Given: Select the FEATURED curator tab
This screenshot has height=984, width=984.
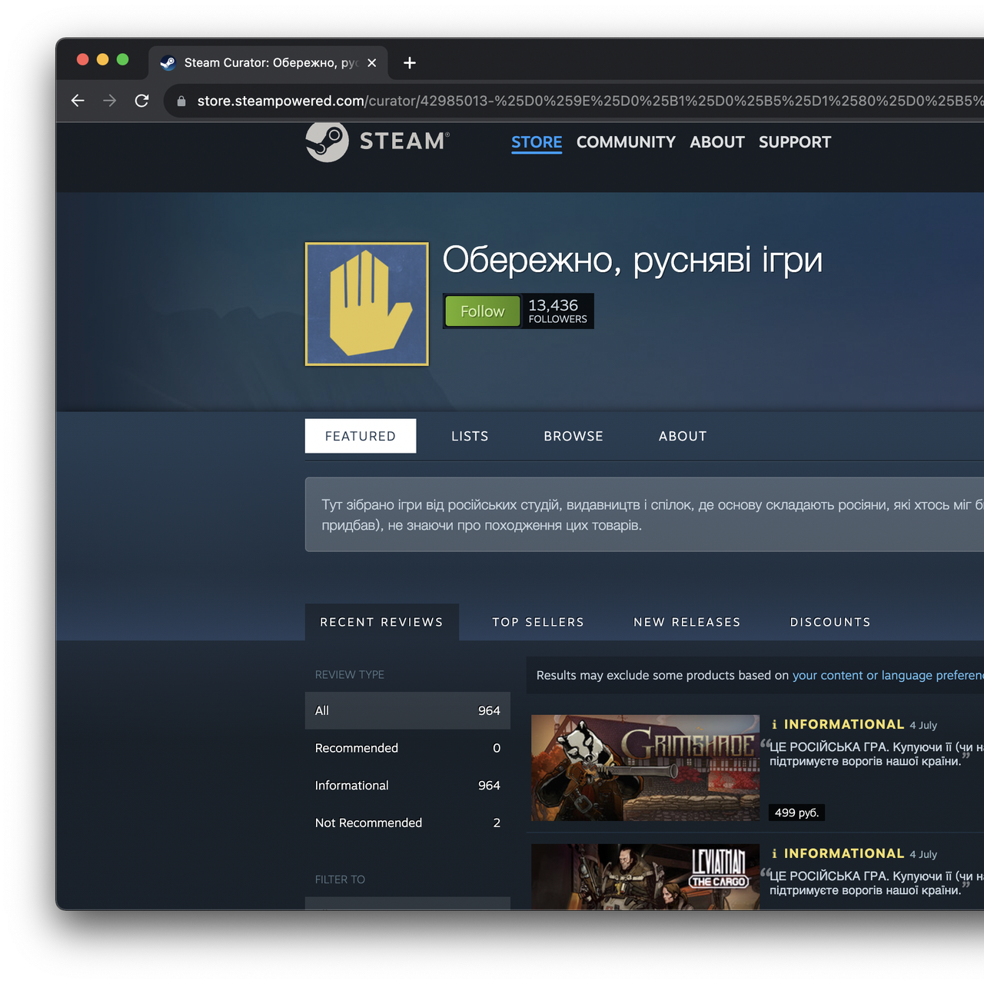Looking at the screenshot, I should [361, 436].
